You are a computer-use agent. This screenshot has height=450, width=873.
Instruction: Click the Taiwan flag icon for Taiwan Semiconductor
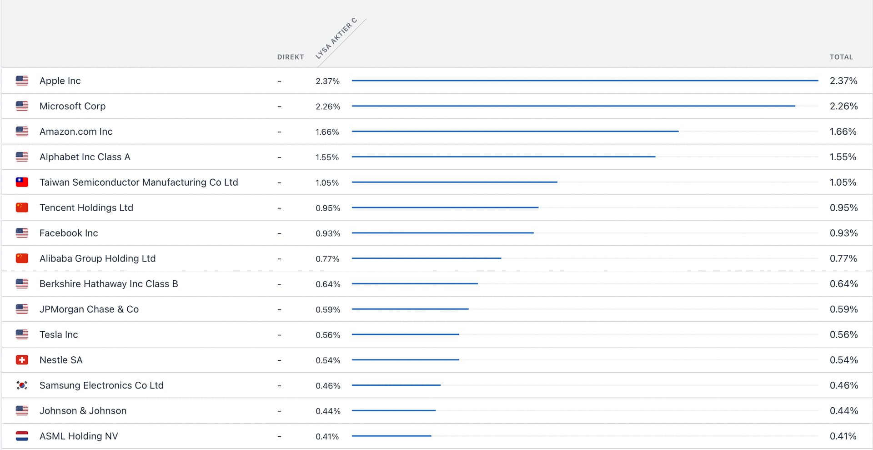click(22, 182)
